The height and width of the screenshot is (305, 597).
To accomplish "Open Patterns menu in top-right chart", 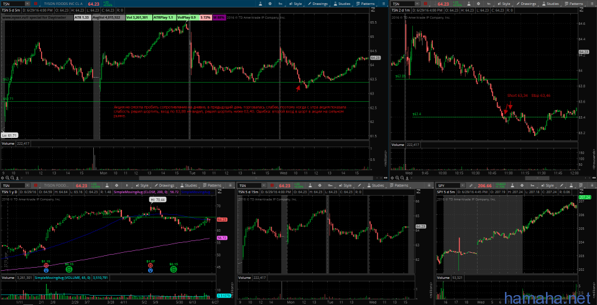I will coord(573,4).
